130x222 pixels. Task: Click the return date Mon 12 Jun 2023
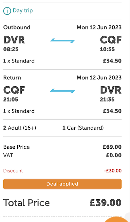99,78
